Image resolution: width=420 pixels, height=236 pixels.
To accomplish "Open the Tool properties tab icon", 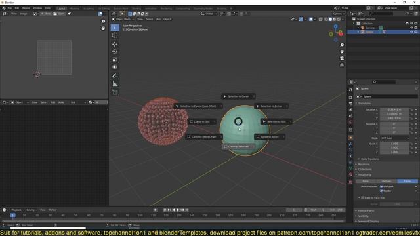I will coord(350,90).
